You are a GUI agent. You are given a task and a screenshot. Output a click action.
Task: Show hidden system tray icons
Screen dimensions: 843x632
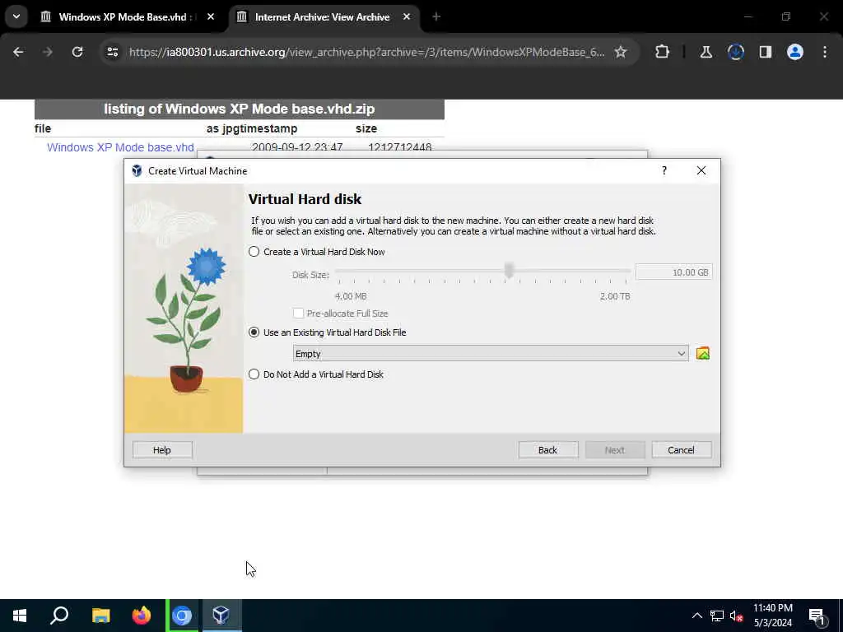[696, 616]
